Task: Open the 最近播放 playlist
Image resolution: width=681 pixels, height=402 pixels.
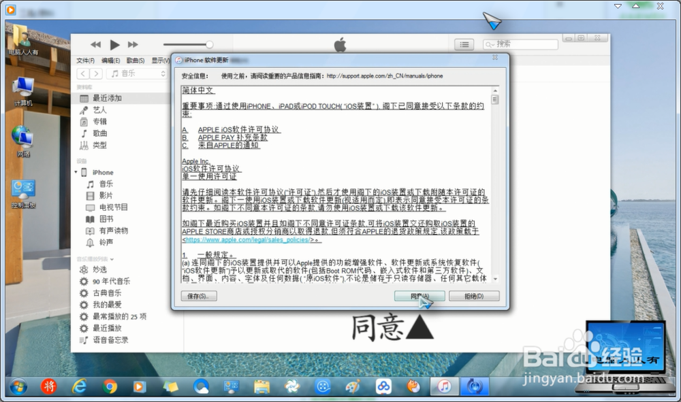Action: [x=107, y=328]
